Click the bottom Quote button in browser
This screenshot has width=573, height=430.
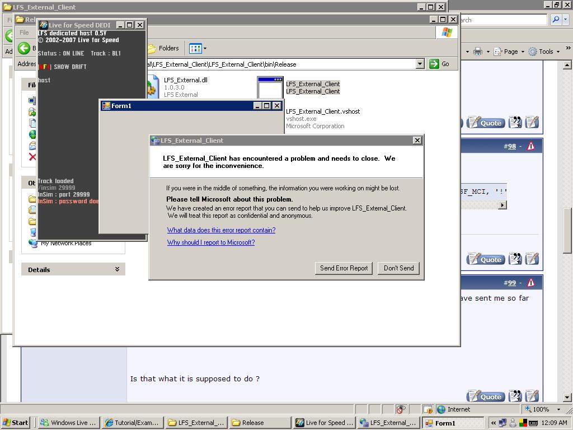pyautogui.click(x=486, y=397)
